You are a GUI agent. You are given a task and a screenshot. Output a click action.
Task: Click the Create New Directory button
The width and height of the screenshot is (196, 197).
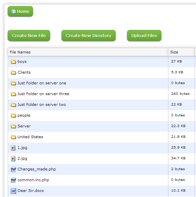pyautogui.click(x=88, y=35)
